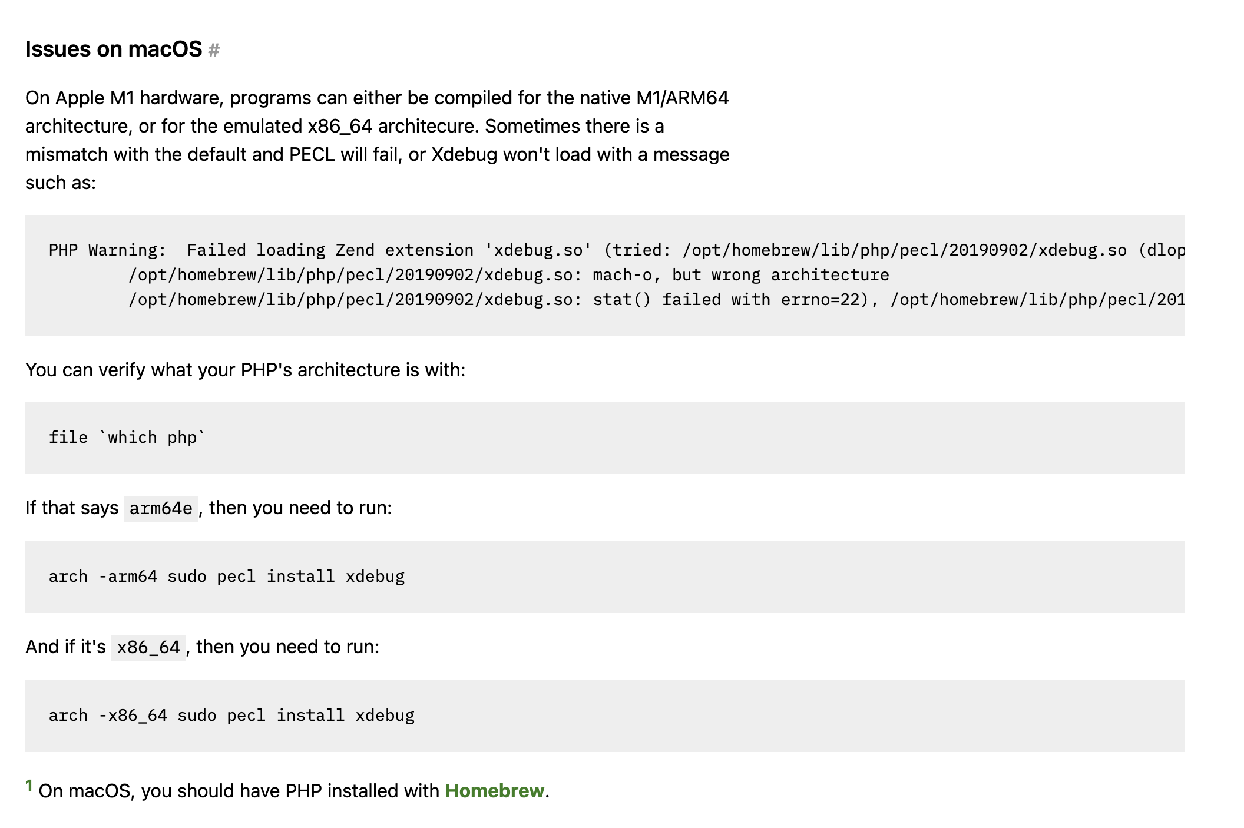Screen dimensions: 1244x828
Task: Click the arch -arm64 sudo pecl install command
Action: (227, 577)
